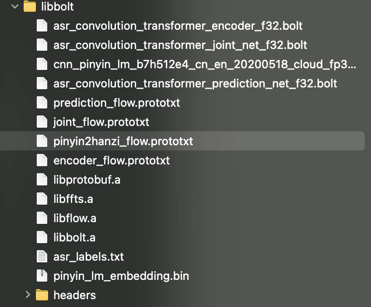Viewport: 371px width, 307px height.
Task: Click the asr_labels.txt text file icon
Action: 42,256
